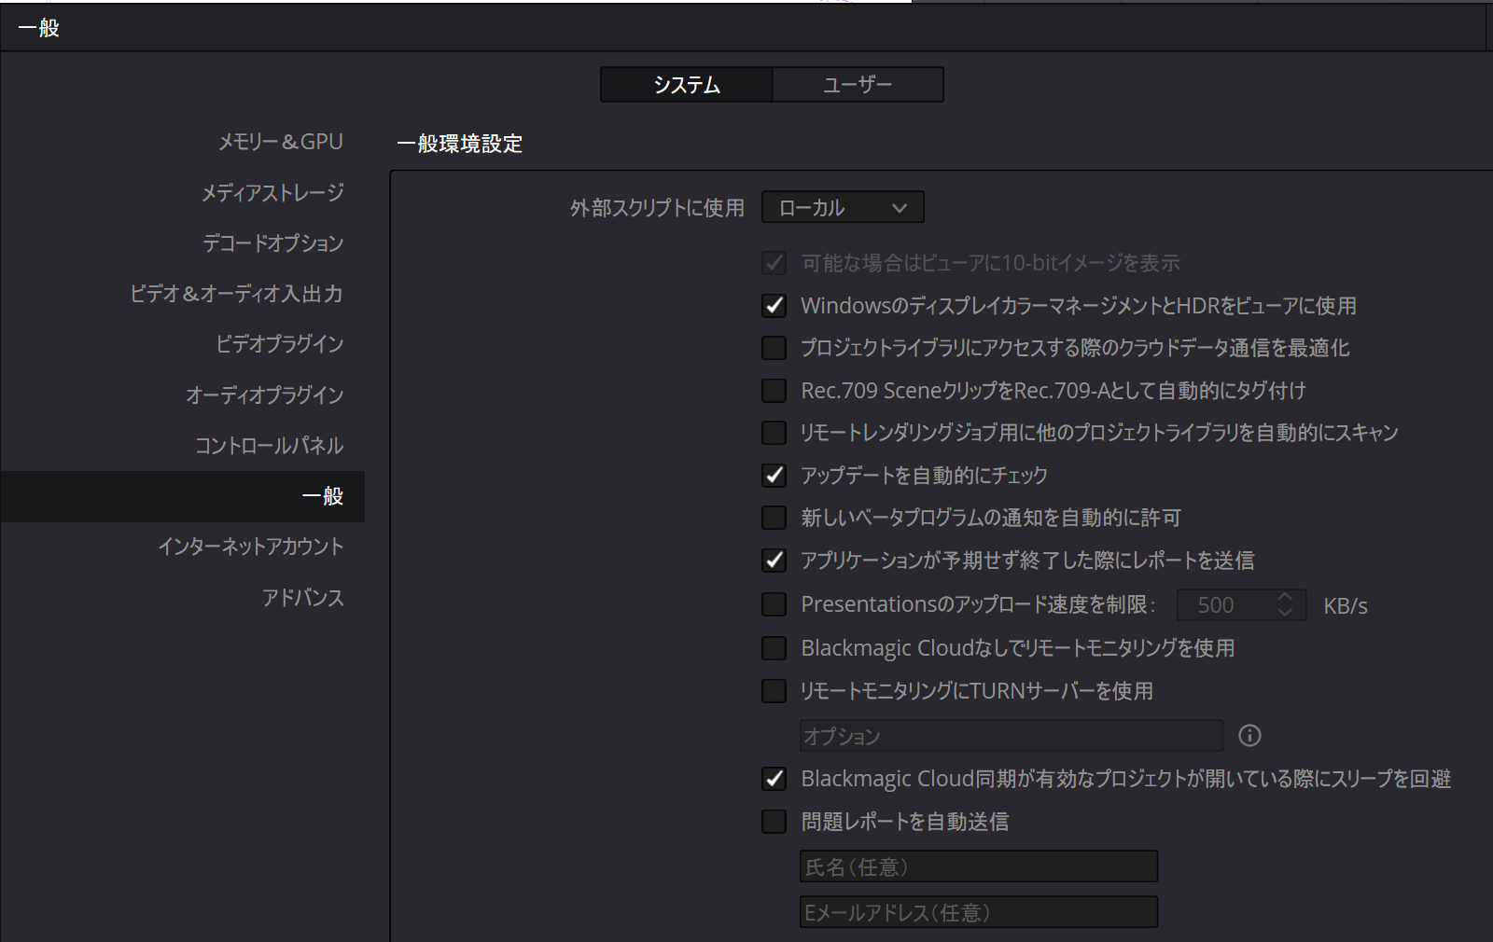Image resolution: width=1493 pixels, height=942 pixels.
Task: Select the システム tab
Action: [687, 85]
